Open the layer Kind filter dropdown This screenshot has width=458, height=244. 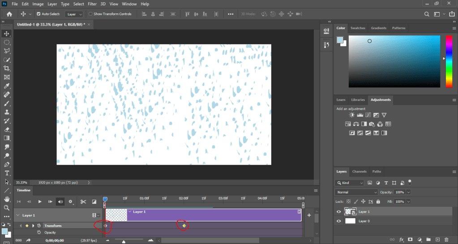350,183
